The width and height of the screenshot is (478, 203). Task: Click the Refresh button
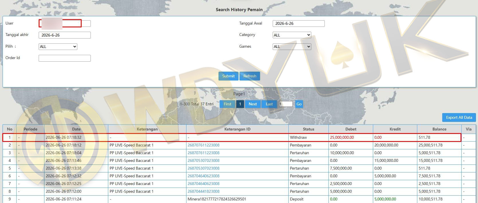point(250,76)
